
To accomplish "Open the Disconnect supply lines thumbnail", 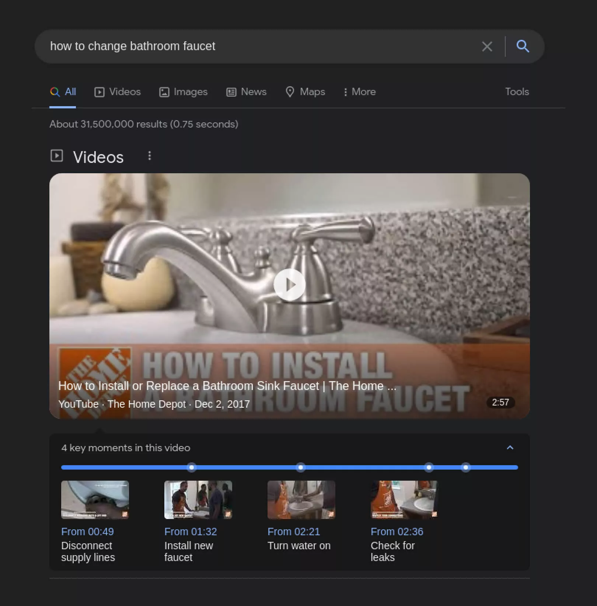I will pos(95,500).
